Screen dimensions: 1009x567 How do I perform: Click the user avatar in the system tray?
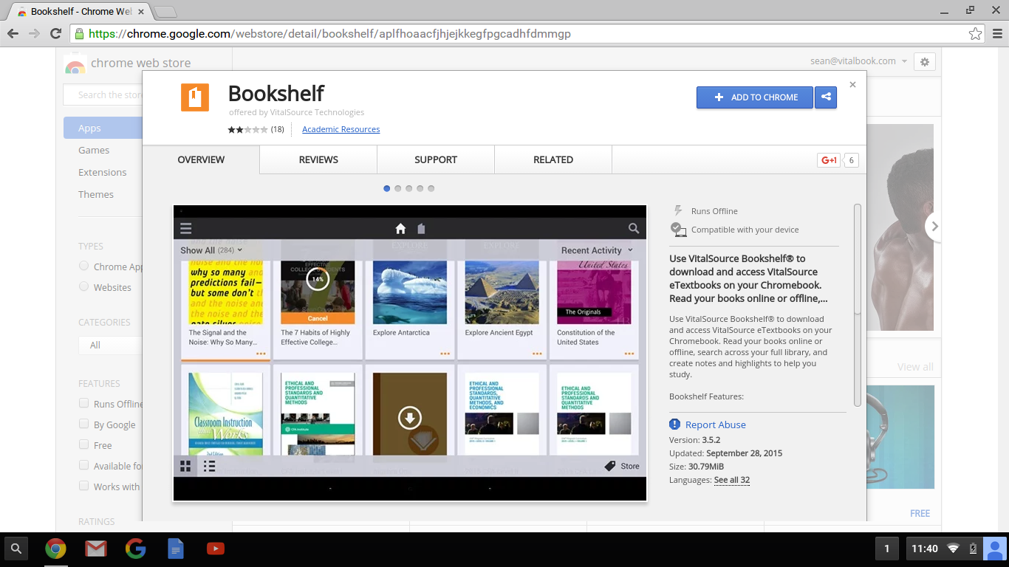point(995,549)
